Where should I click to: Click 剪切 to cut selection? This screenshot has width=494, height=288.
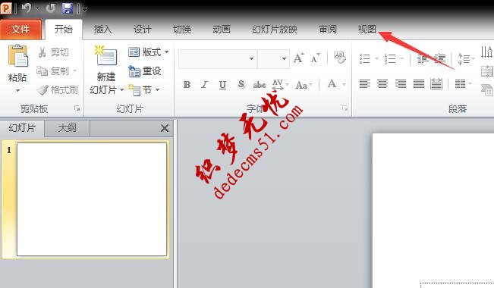53,52
